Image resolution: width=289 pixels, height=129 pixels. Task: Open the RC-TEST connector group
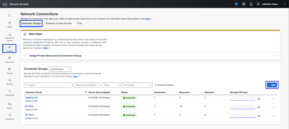pyautogui.click(x=30, y=115)
